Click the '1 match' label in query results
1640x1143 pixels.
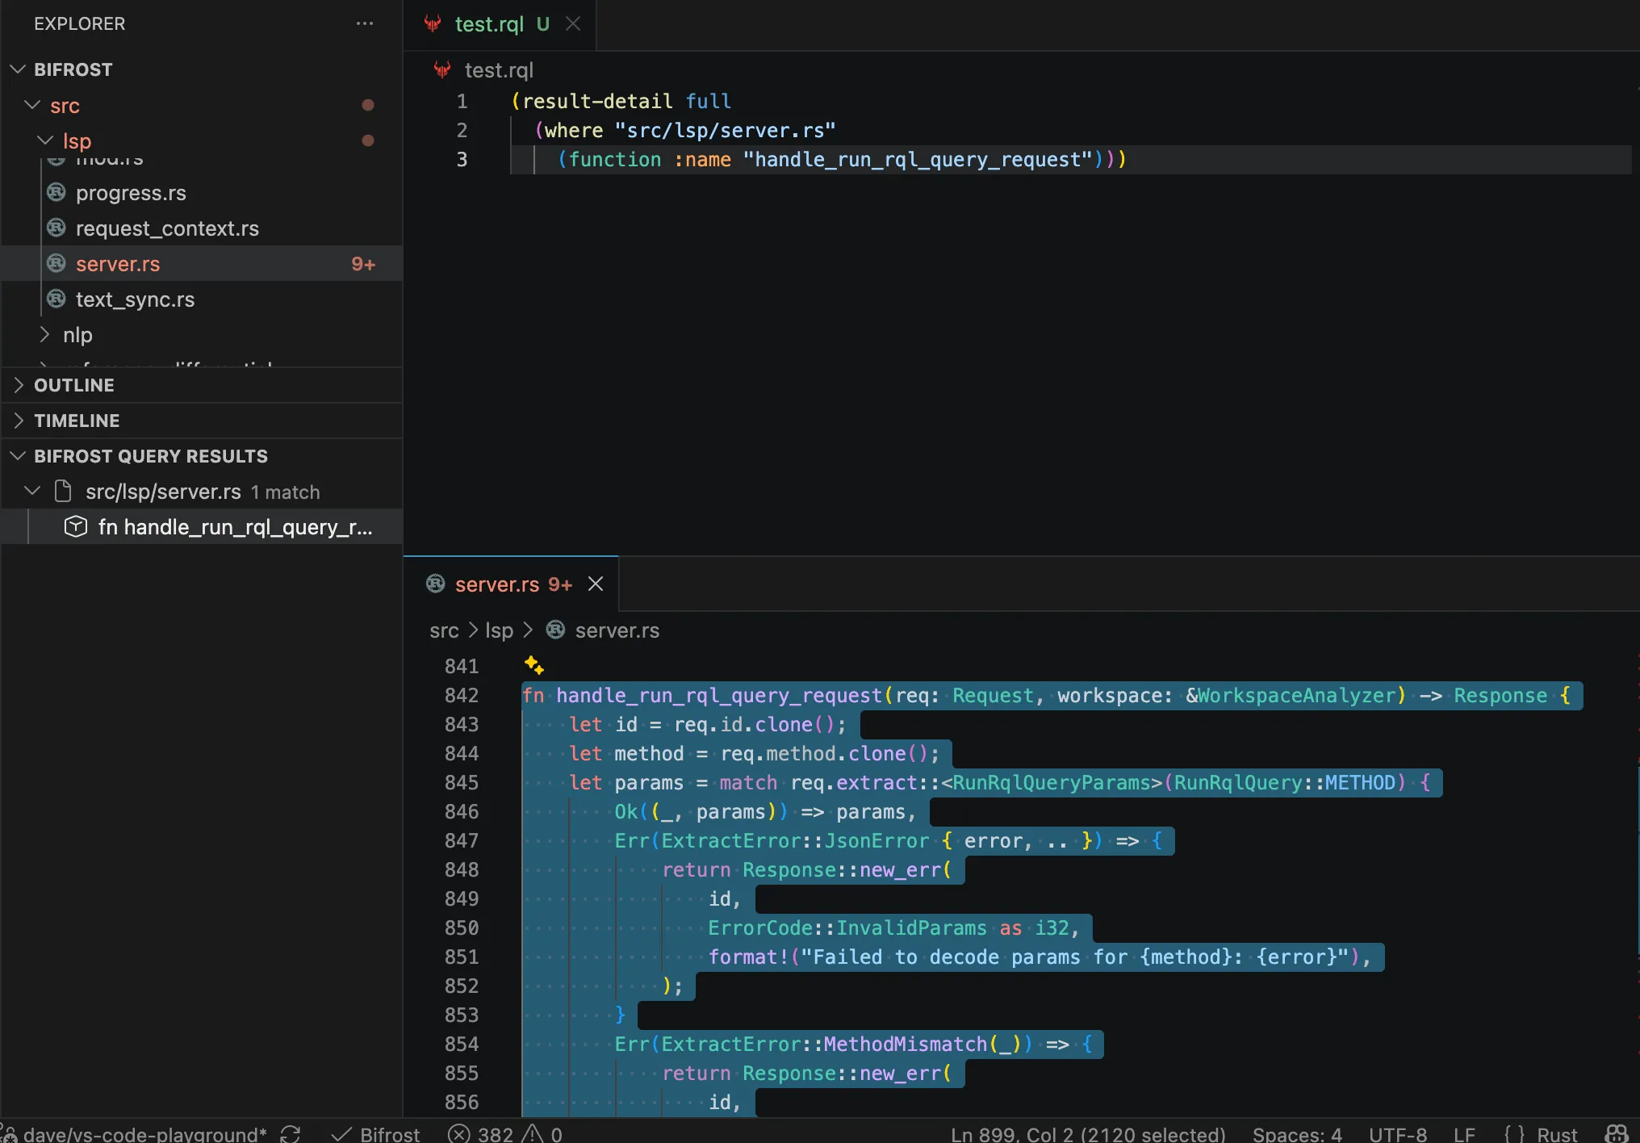(x=285, y=492)
